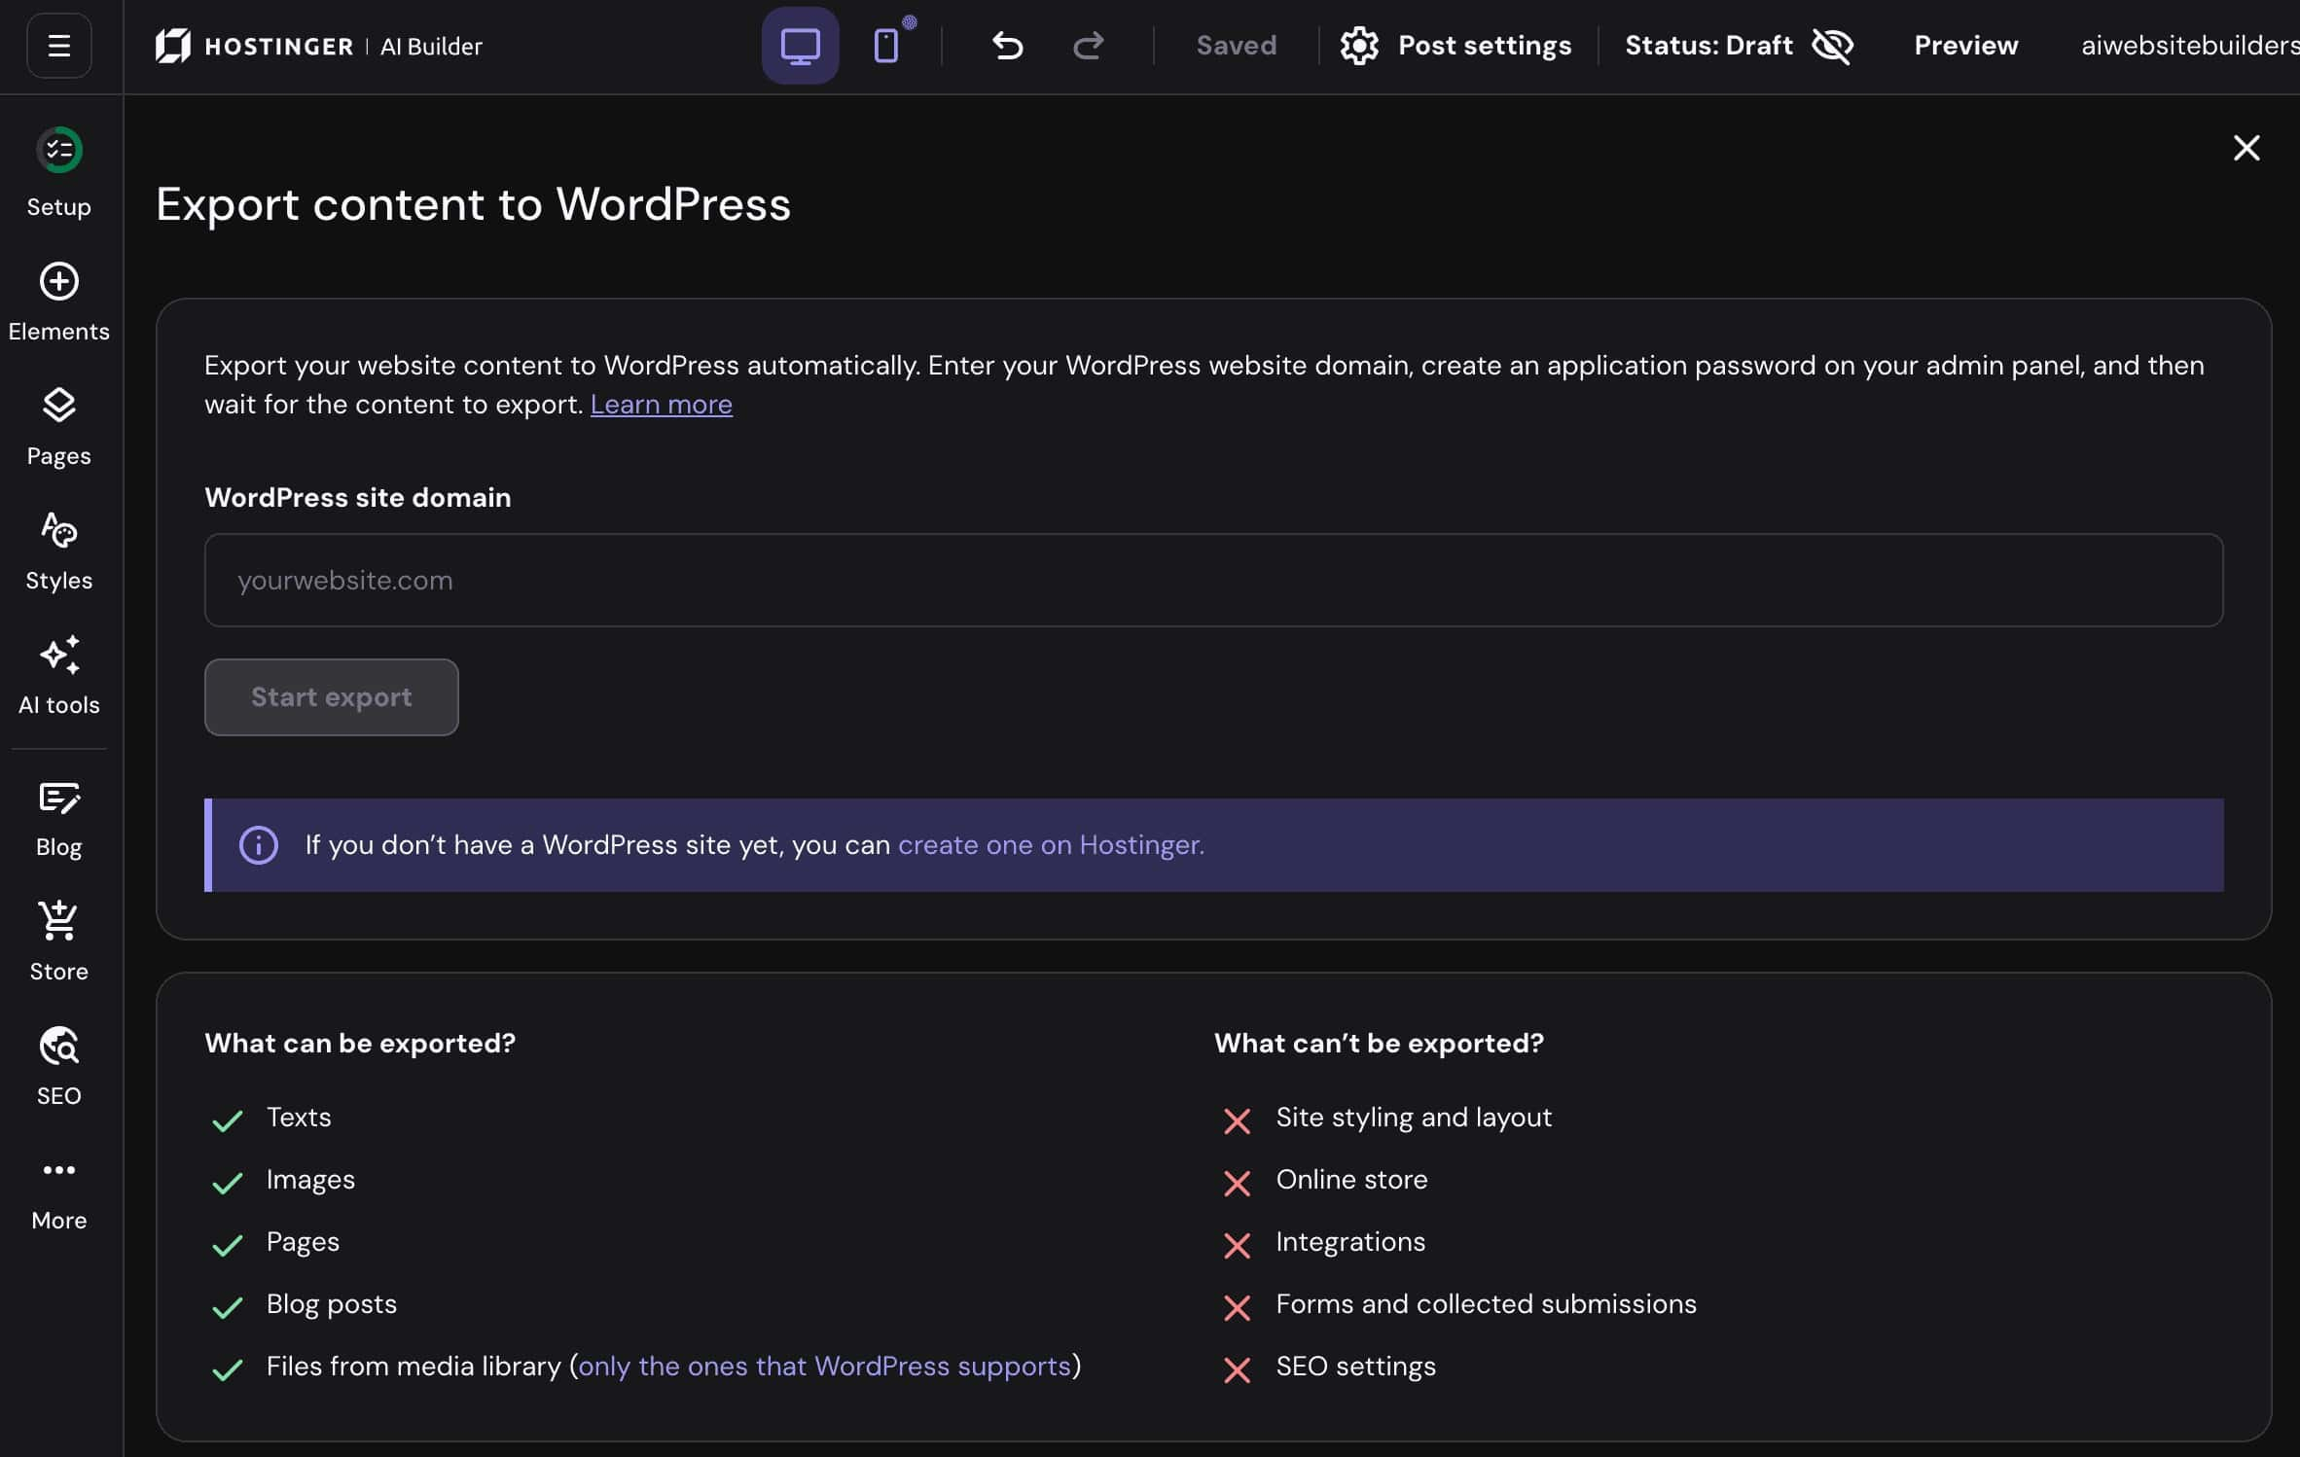2300x1457 pixels.
Task: Open the Store section
Action: tap(59, 942)
